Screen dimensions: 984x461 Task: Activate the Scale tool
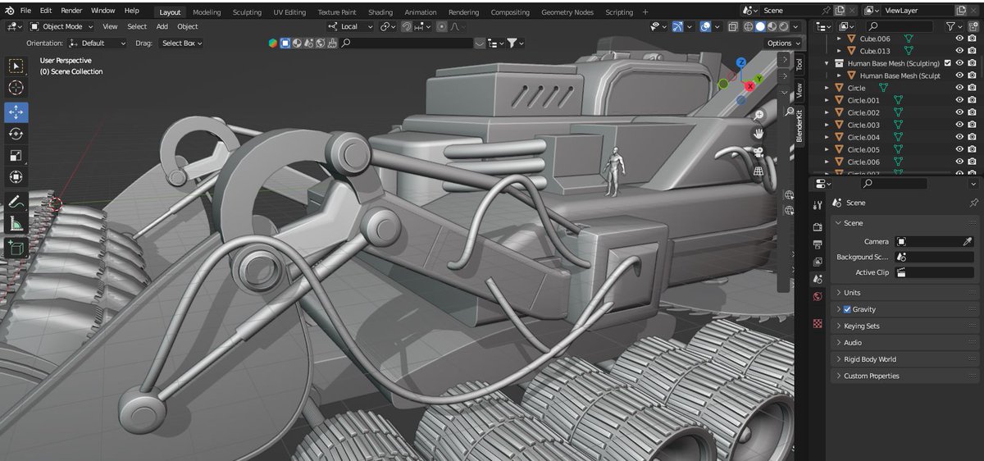[x=16, y=156]
